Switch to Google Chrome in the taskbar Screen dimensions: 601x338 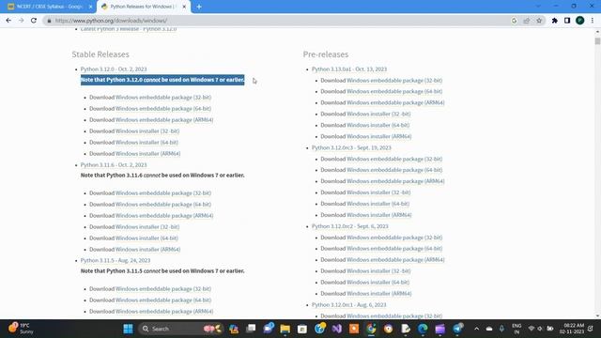tap(371, 329)
